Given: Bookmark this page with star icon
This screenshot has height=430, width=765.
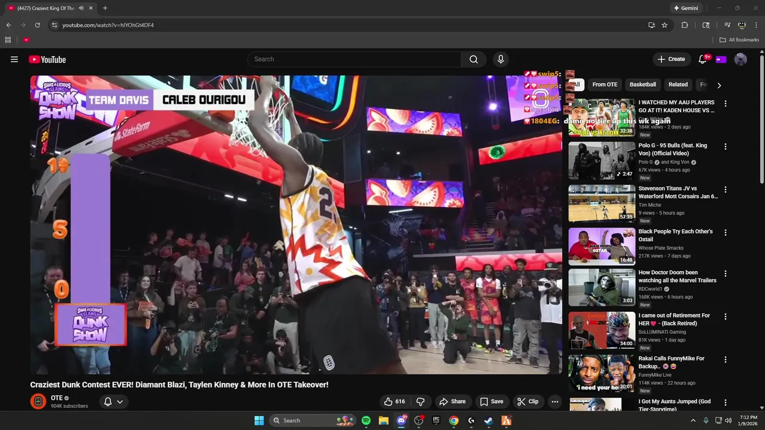Looking at the screenshot, I should point(665,25).
